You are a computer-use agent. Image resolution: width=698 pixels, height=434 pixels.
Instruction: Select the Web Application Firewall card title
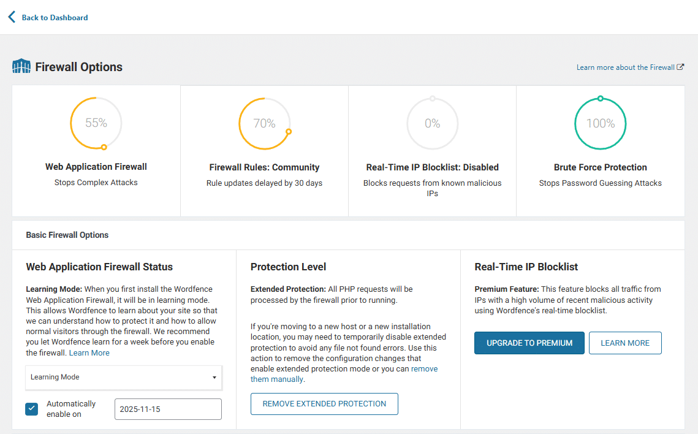(x=96, y=167)
